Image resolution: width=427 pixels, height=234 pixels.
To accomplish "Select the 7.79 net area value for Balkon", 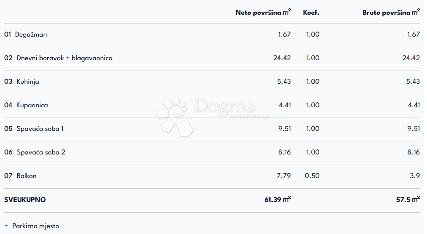I will (284, 176).
